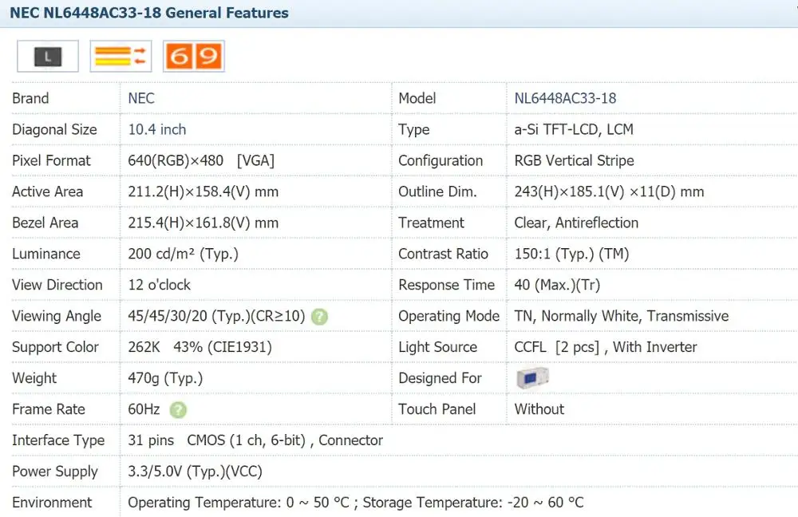
Task: Select the 'TN, Normally White, Transmissive' value
Action: [622, 316]
